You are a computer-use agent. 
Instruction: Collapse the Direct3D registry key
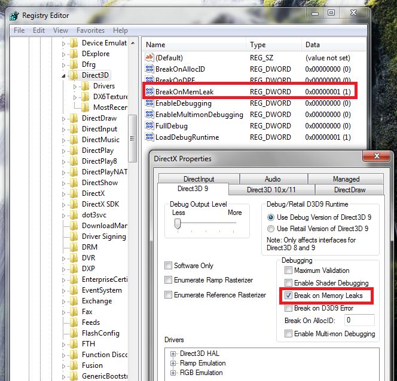point(63,76)
